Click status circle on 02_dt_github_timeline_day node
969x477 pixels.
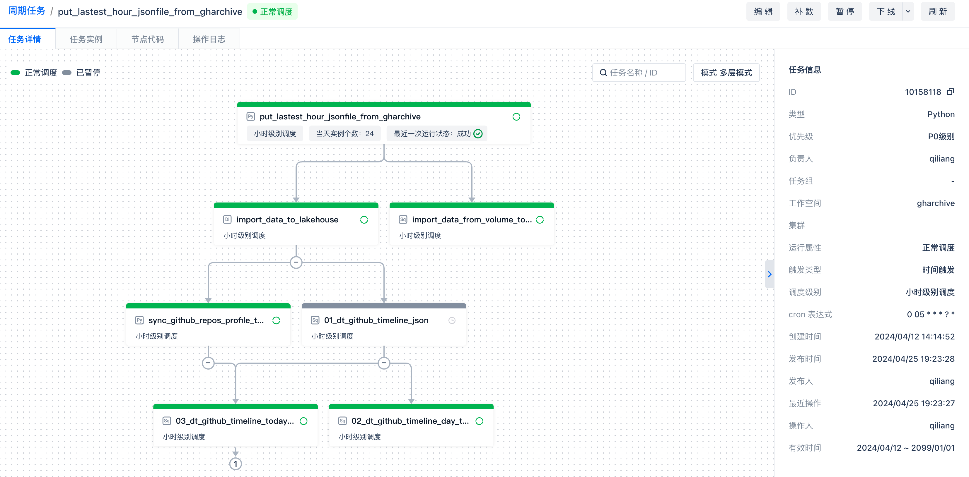(x=479, y=421)
